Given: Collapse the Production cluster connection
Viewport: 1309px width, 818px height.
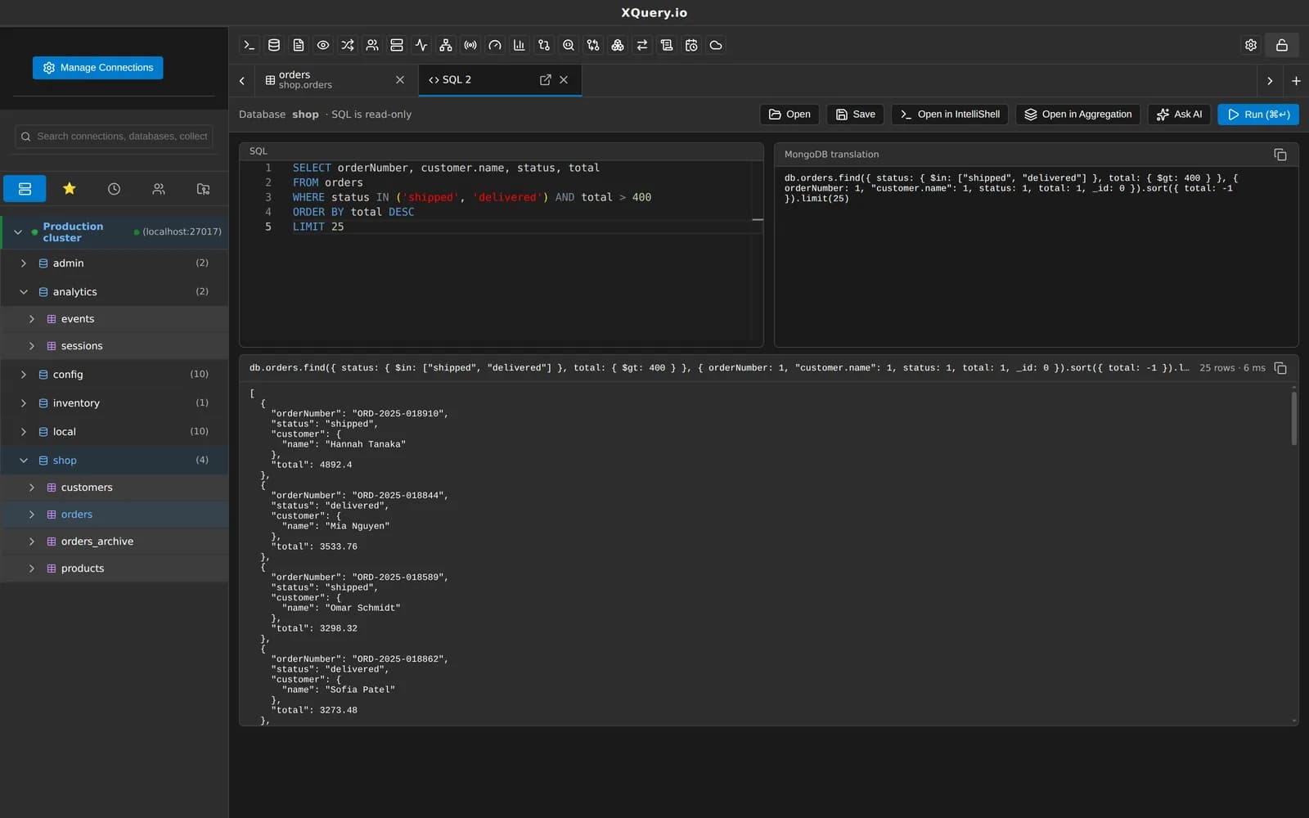Looking at the screenshot, I should (18, 232).
